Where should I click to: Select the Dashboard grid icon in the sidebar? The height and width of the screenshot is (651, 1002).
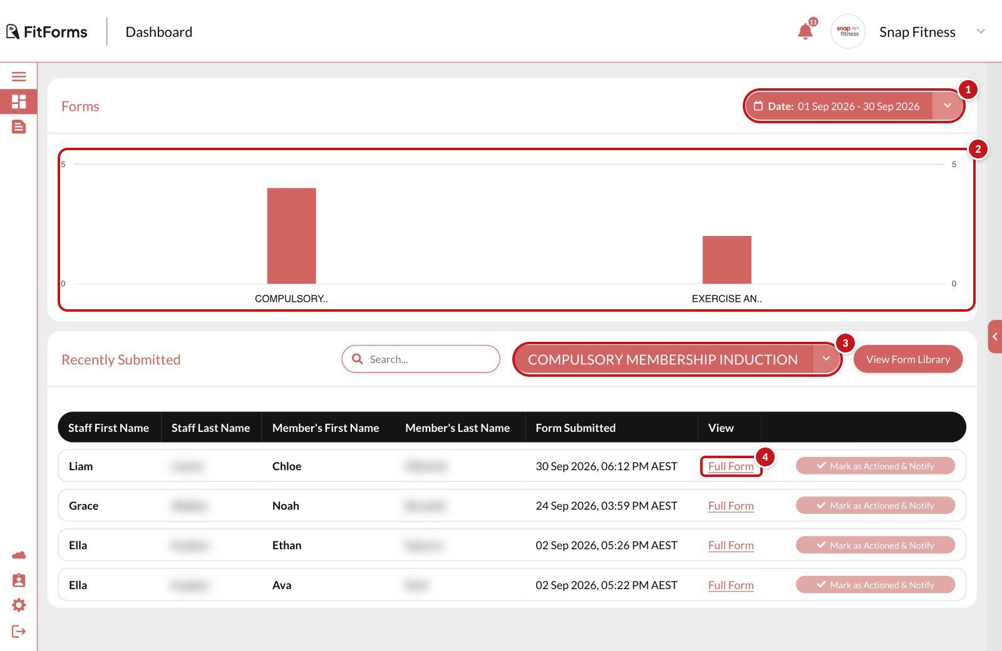pos(19,101)
